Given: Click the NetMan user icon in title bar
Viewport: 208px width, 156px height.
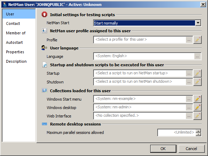Looking at the screenshot, I should (x=5, y=5).
